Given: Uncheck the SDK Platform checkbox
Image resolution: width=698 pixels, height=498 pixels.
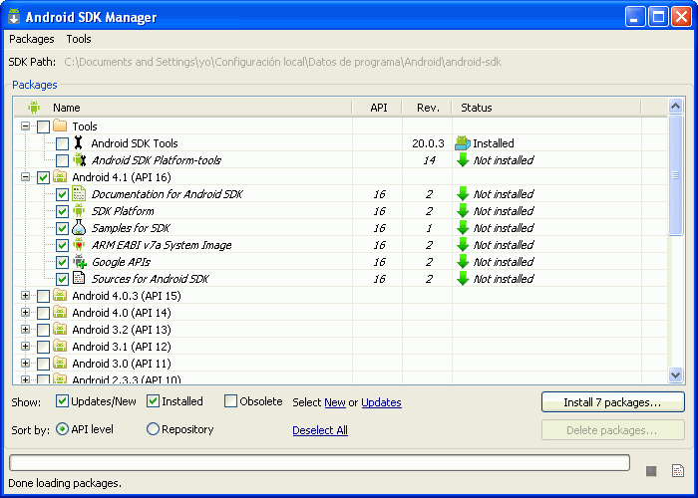Looking at the screenshot, I should click(62, 211).
